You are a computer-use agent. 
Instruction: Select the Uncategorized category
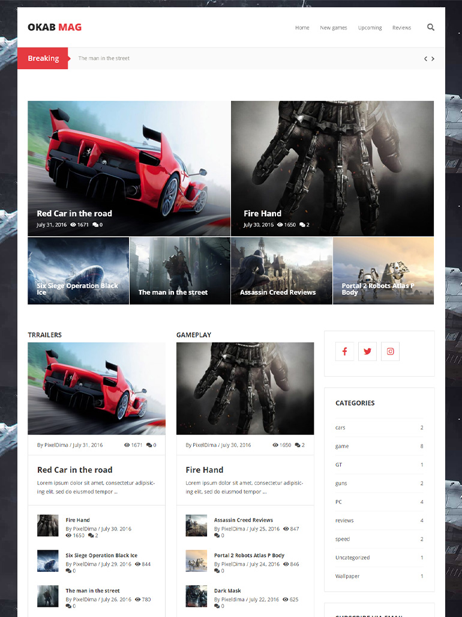tap(352, 558)
